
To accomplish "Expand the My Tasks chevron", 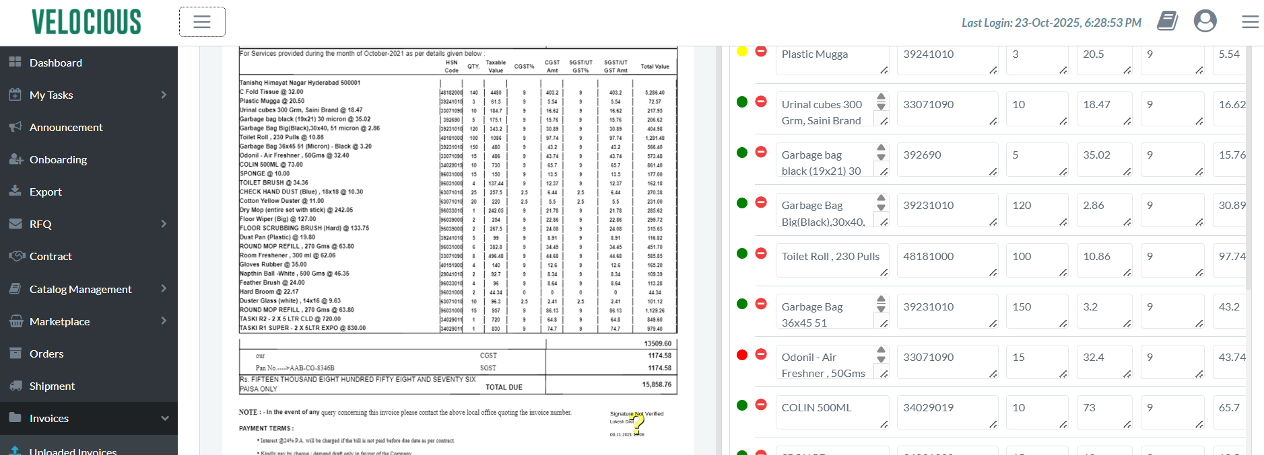I will (x=164, y=95).
